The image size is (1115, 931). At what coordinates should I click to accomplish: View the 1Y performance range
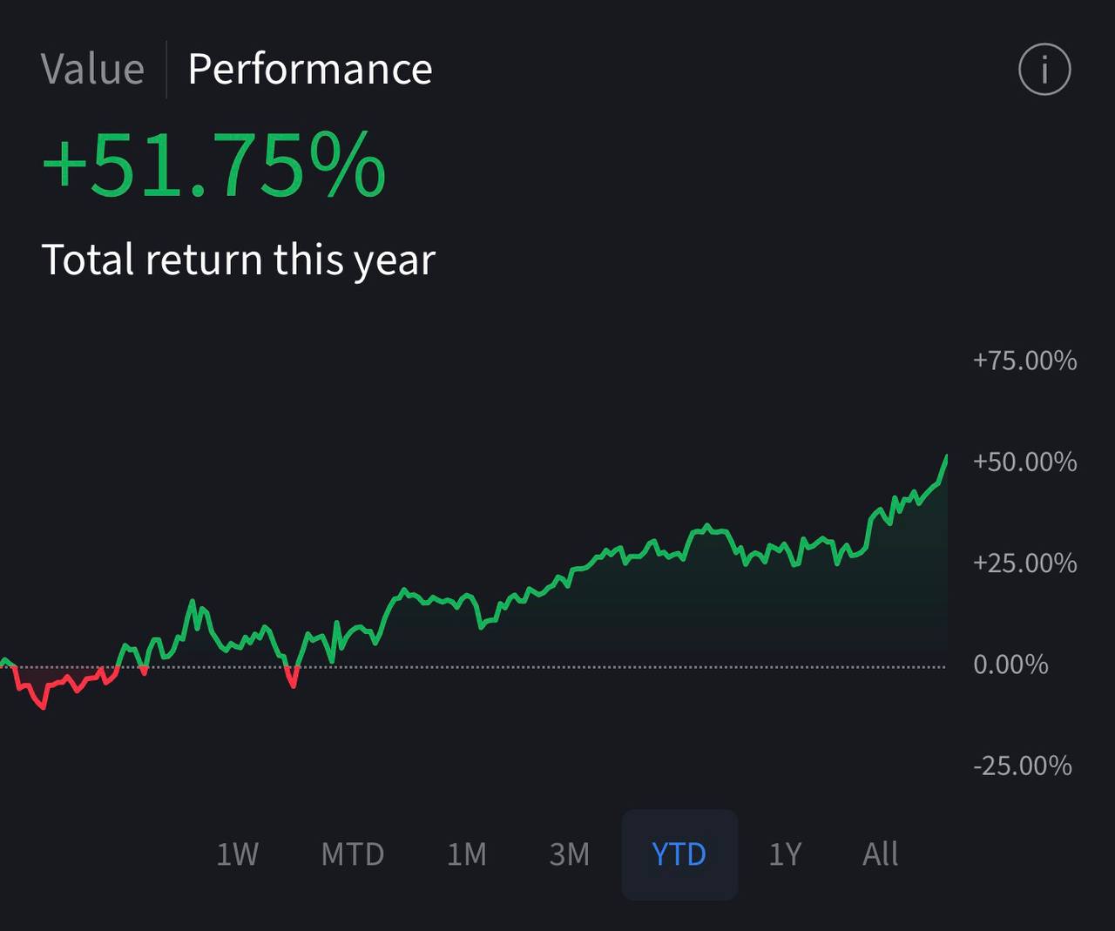(785, 854)
